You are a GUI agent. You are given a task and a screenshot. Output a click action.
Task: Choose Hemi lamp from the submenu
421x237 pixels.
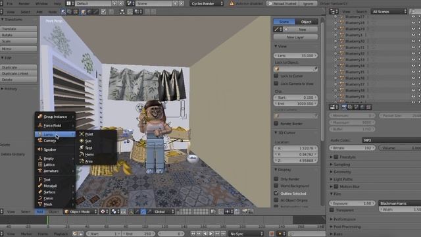97,155
